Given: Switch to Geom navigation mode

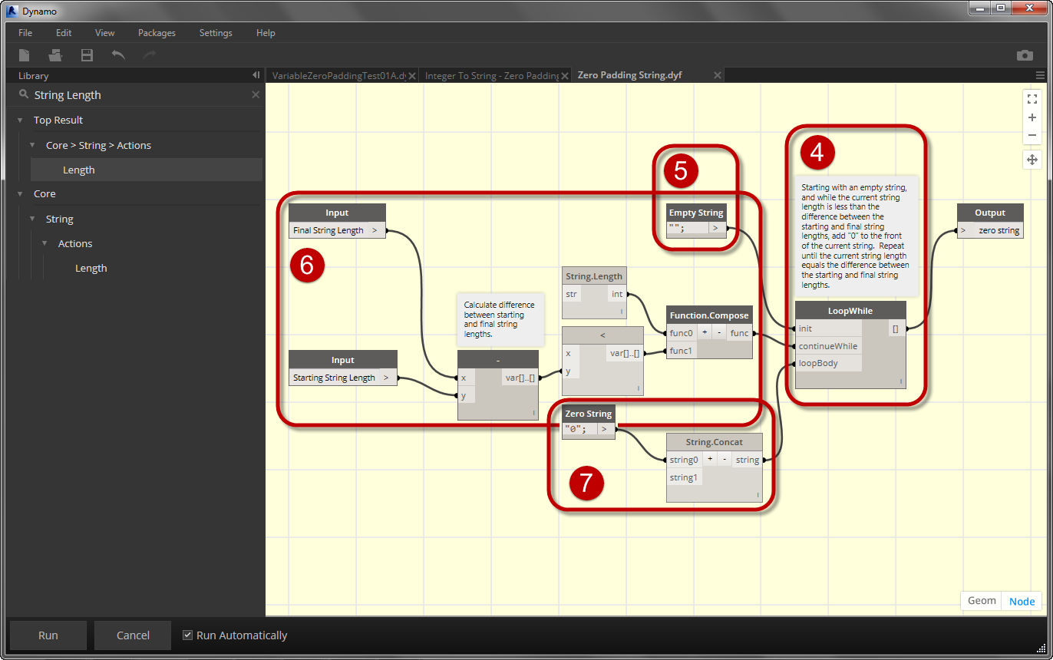Looking at the screenshot, I should pos(982,601).
